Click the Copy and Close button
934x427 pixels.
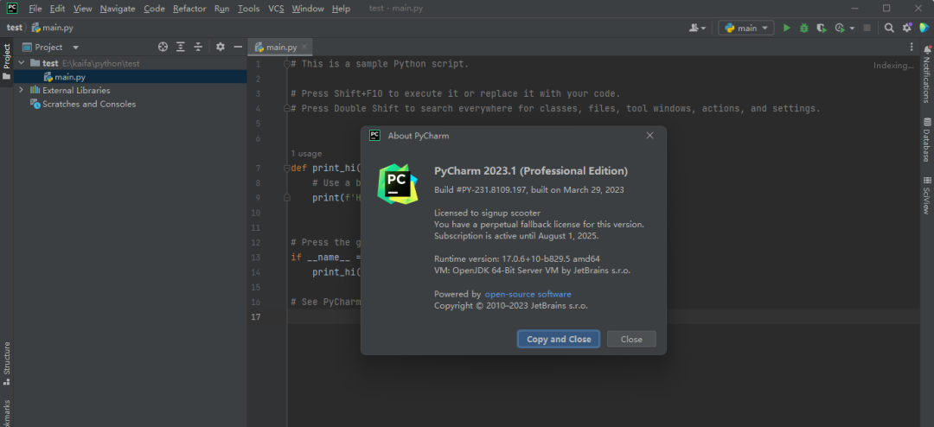click(x=559, y=340)
